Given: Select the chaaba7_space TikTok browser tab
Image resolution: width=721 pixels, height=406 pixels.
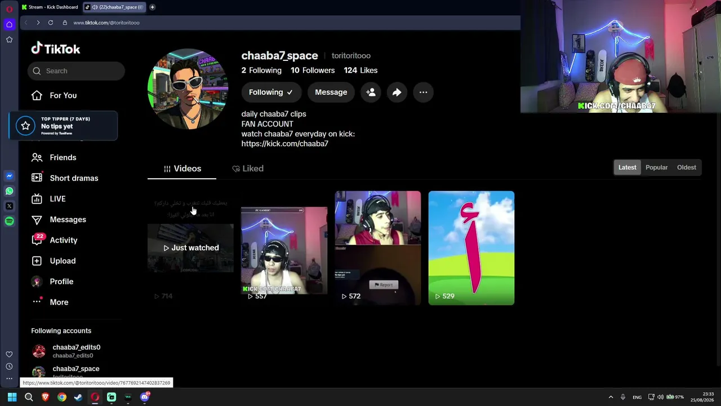Looking at the screenshot, I should click(x=114, y=7).
